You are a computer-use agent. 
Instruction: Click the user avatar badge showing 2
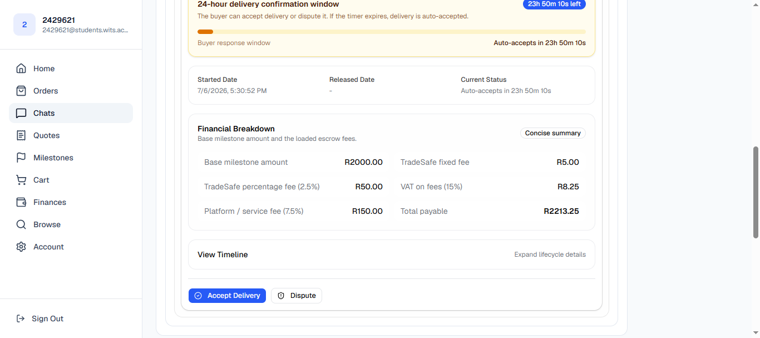(x=24, y=25)
